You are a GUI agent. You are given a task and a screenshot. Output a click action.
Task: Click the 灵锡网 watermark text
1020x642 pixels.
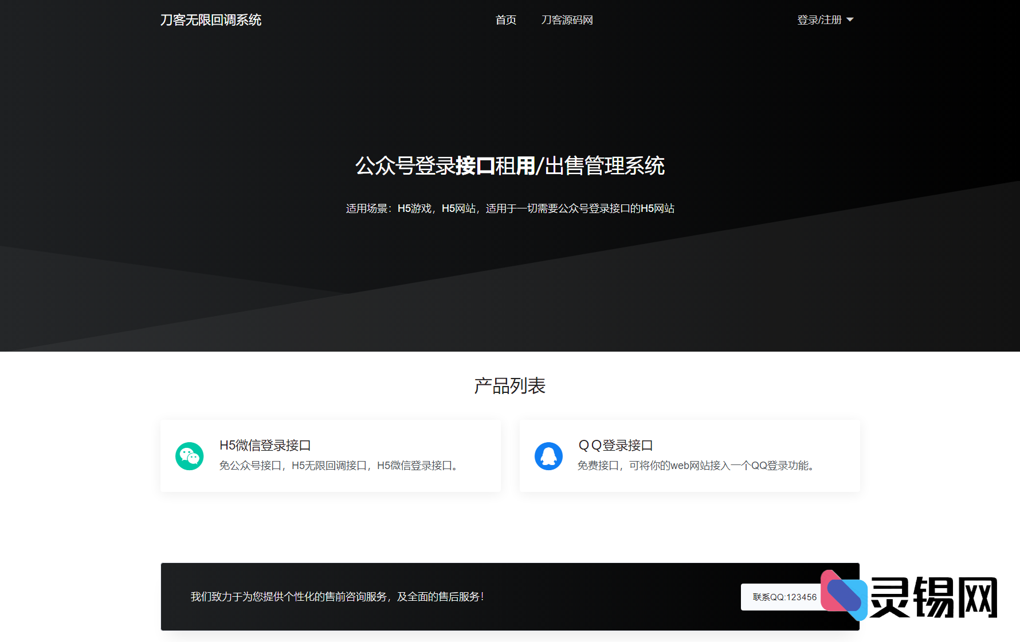tap(935, 597)
